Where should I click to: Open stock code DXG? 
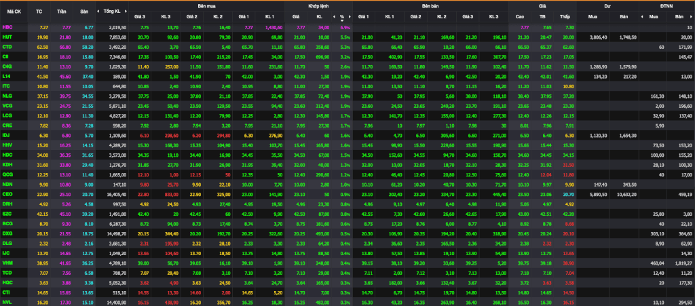point(7,233)
